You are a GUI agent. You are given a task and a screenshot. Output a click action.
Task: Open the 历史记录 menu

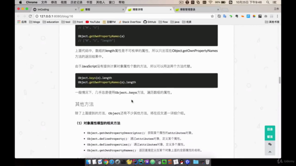76,2
